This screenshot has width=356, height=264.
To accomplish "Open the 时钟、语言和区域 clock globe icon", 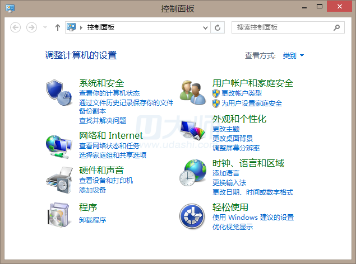I will [193, 172].
